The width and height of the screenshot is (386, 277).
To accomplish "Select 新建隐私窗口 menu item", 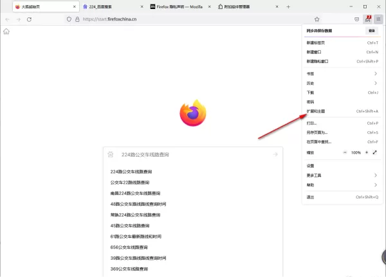I will click(342, 62).
